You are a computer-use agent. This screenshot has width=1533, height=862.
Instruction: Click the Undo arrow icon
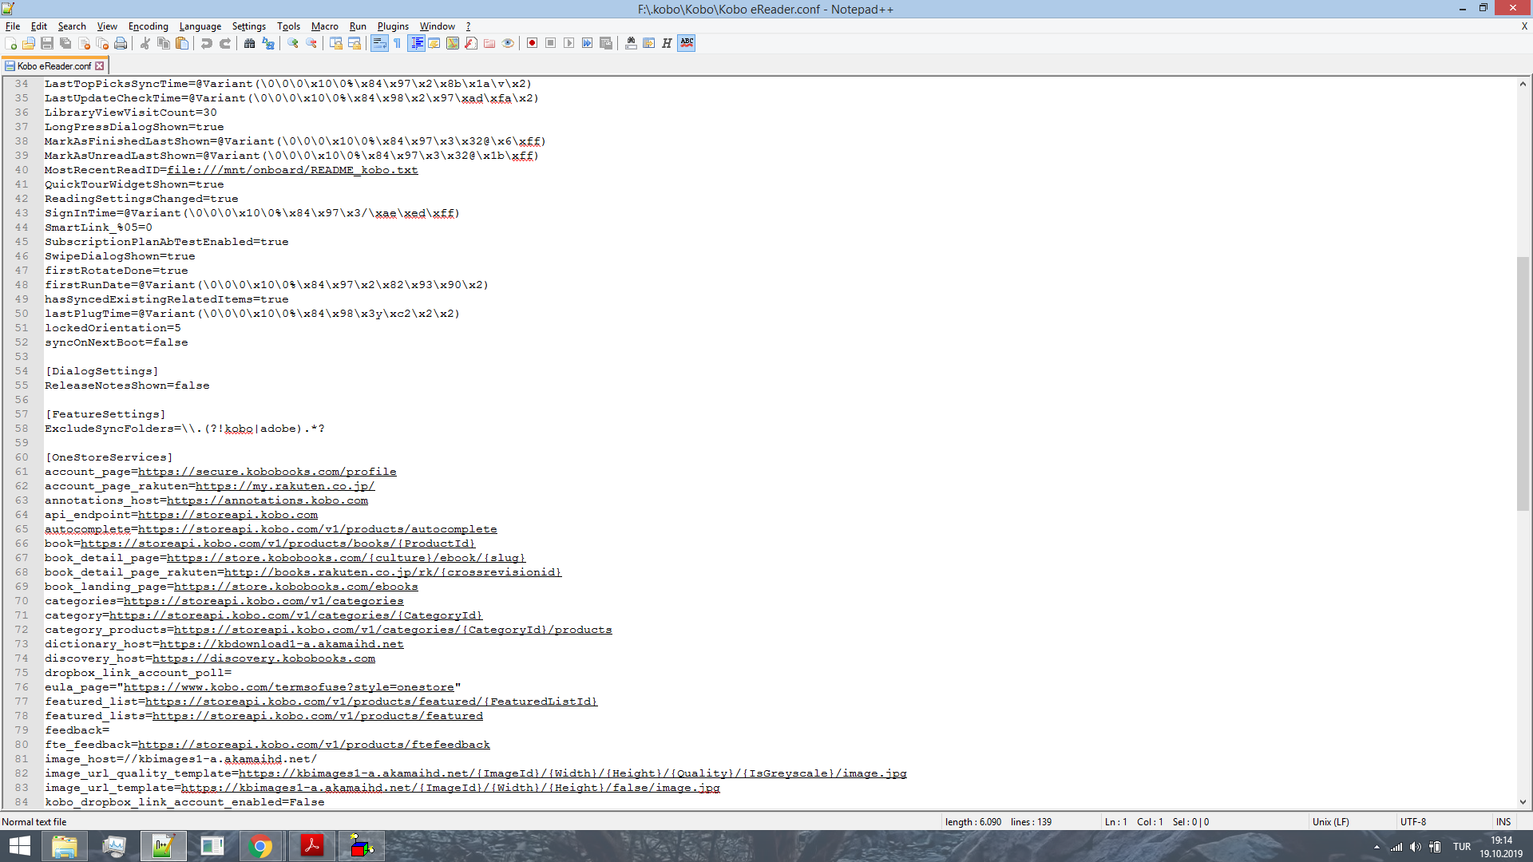pyautogui.click(x=207, y=43)
